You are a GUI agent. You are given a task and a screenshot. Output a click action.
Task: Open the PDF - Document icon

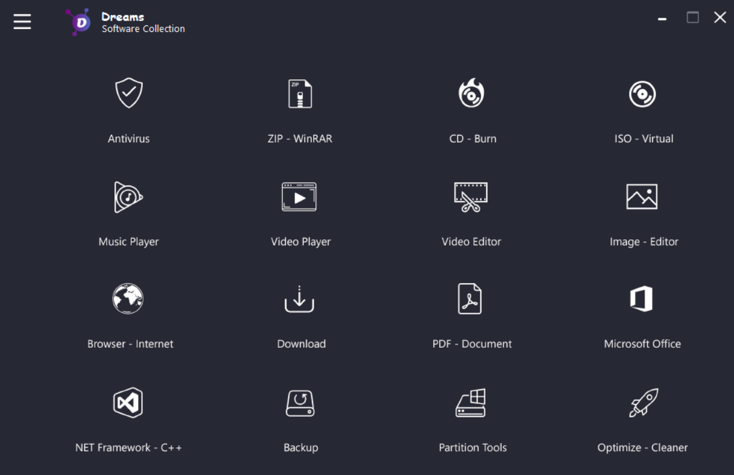pos(470,299)
